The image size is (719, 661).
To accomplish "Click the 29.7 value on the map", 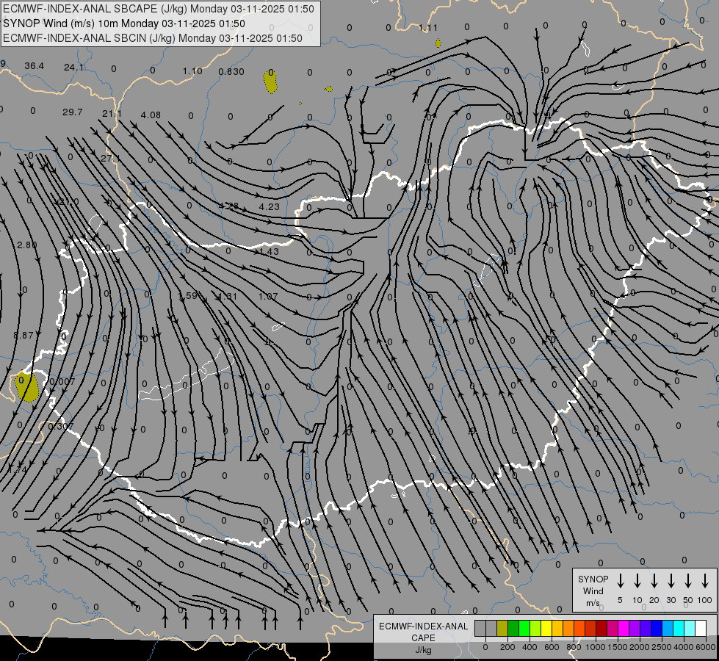I will coord(73,112).
